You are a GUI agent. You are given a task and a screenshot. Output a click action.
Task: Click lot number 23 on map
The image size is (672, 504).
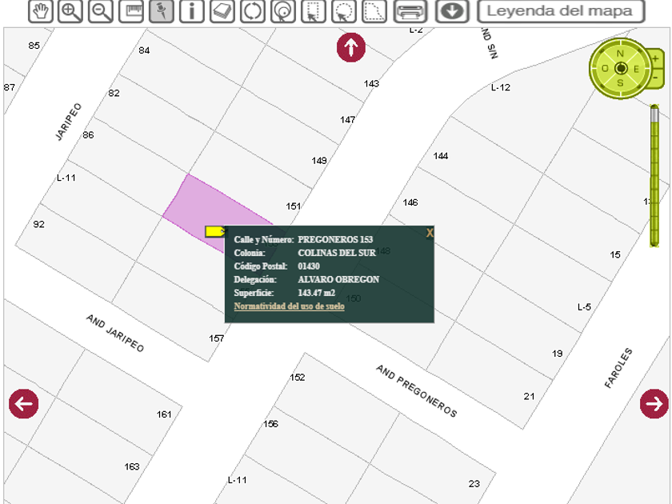(x=474, y=484)
